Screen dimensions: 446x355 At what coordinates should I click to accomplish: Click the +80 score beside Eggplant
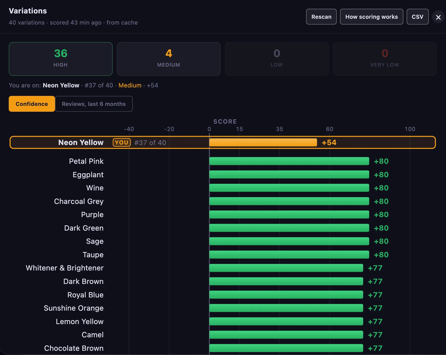(x=381, y=175)
